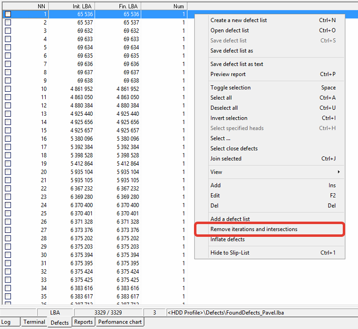The image size is (358, 329).
Task: Select Open defect list menu entry
Action: click(230, 30)
